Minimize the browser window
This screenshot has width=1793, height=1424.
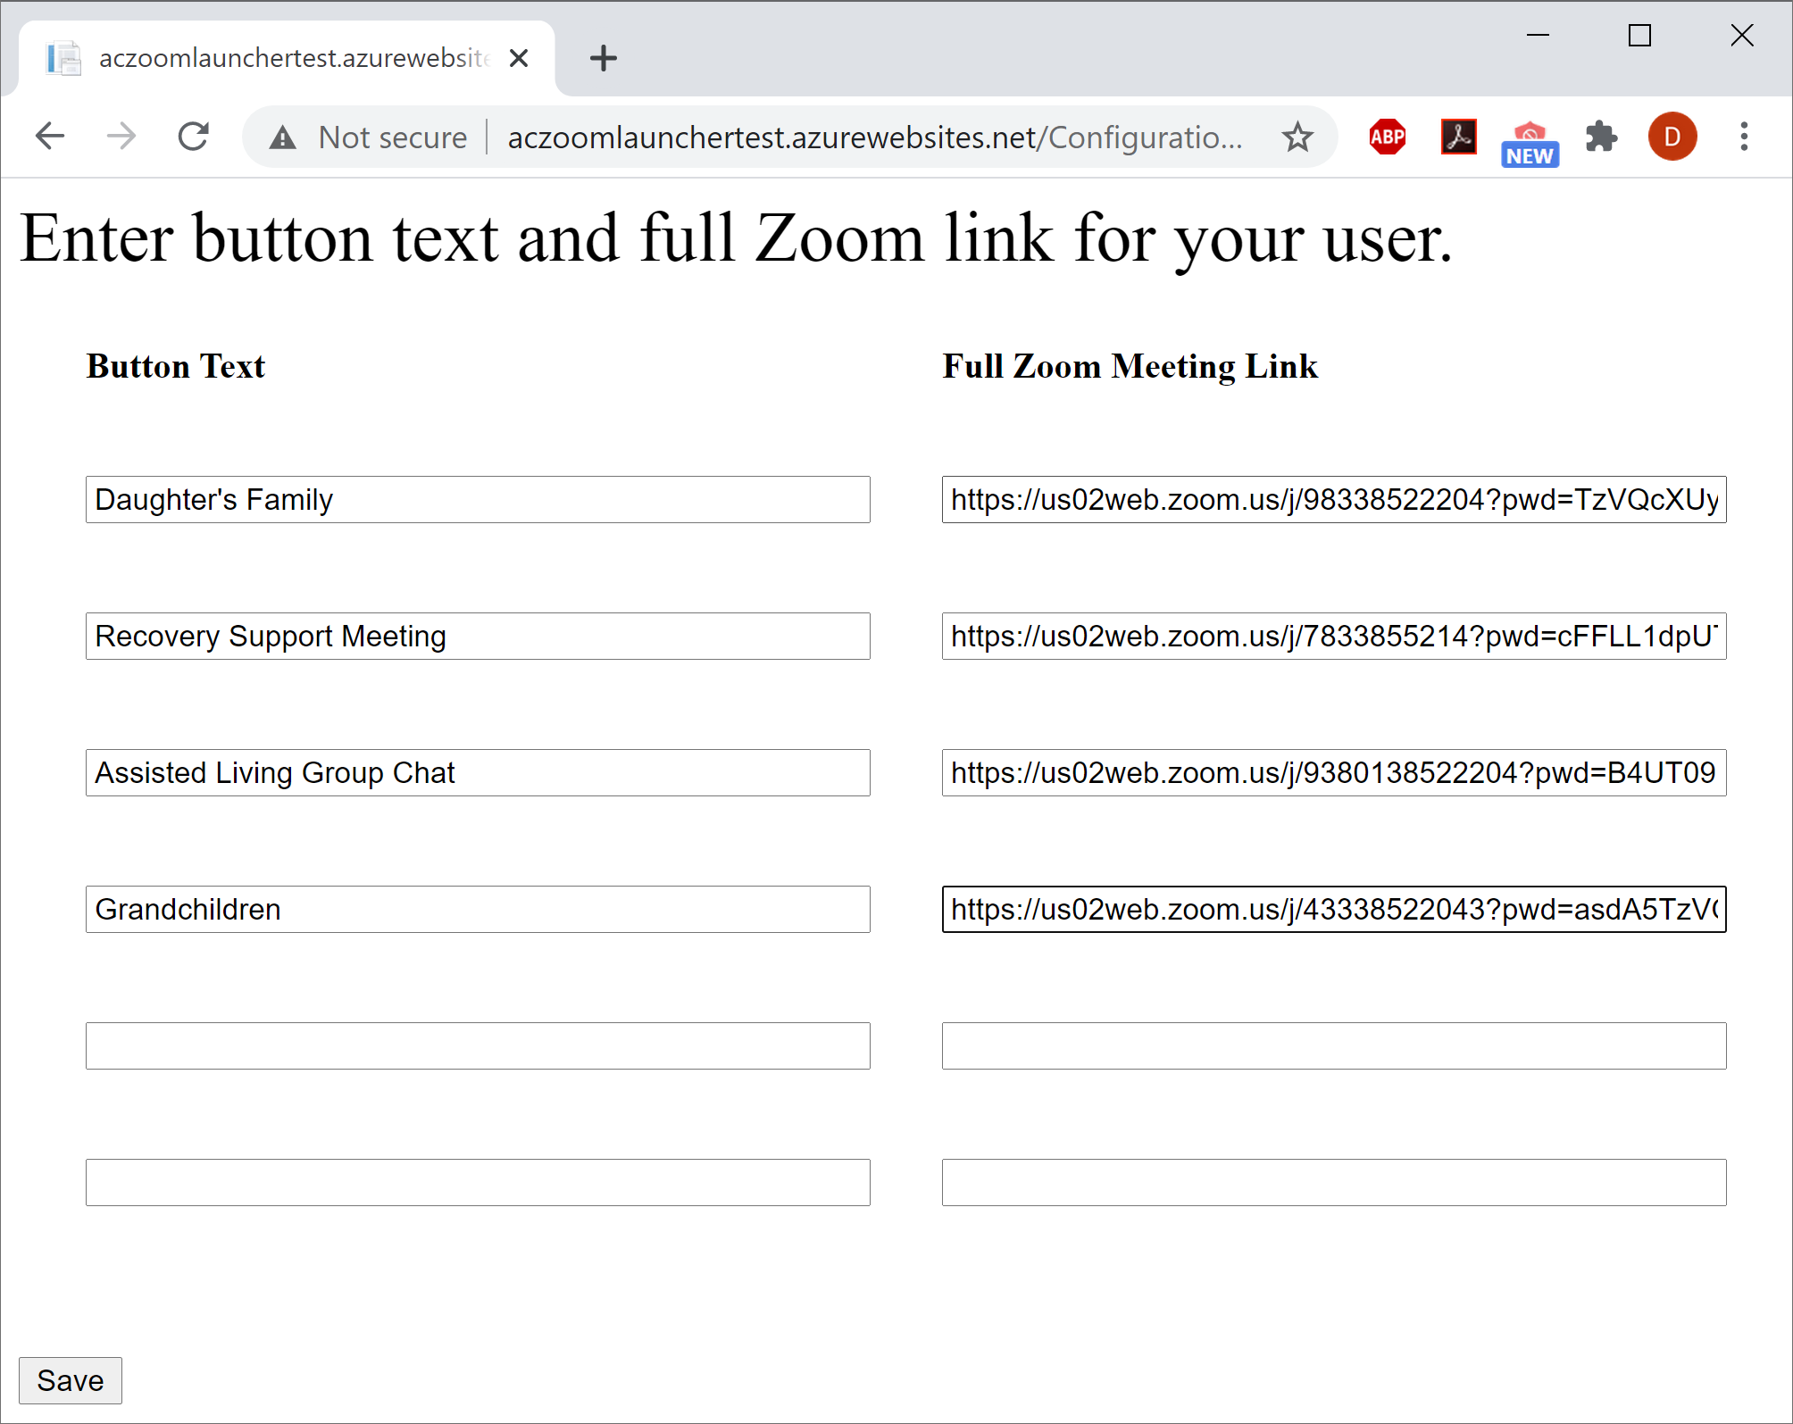click(x=1538, y=36)
